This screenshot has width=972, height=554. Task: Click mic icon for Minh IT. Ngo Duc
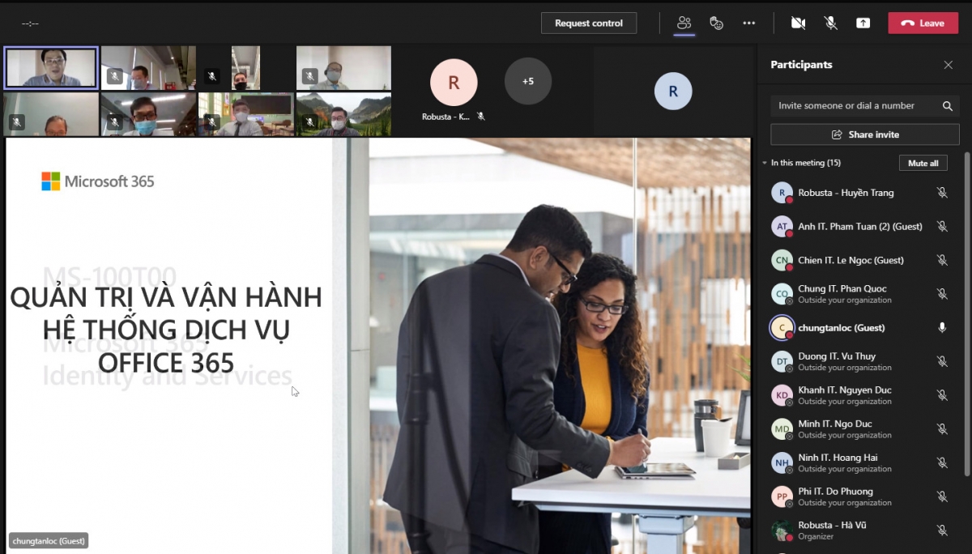tap(942, 428)
